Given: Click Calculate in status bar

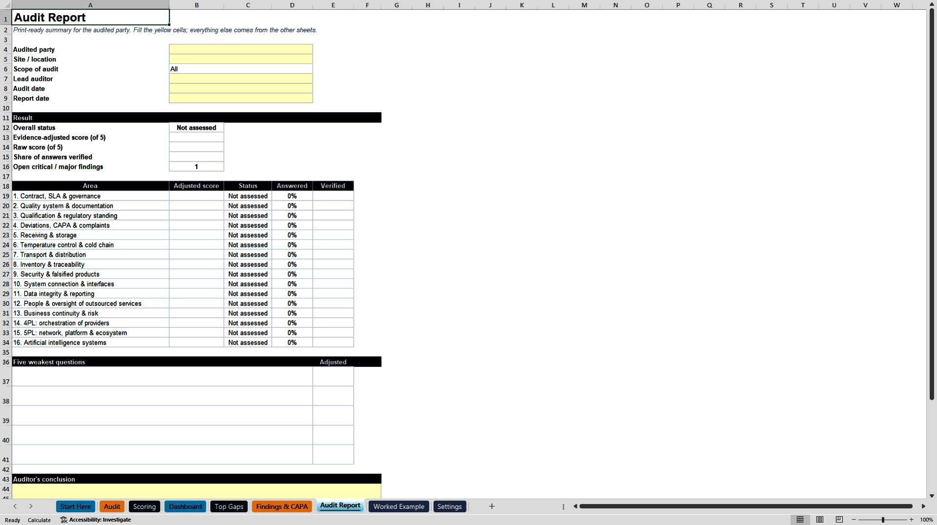Looking at the screenshot, I should (39, 520).
